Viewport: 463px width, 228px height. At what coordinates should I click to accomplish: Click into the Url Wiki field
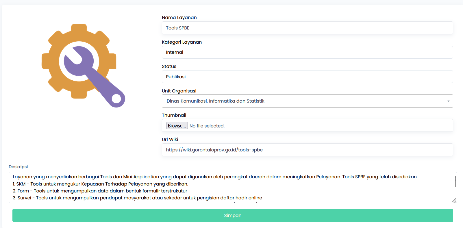coord(307,150)
